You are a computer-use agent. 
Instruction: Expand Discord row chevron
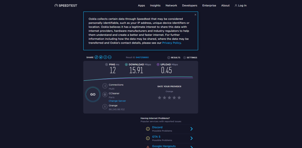point(191,129)
